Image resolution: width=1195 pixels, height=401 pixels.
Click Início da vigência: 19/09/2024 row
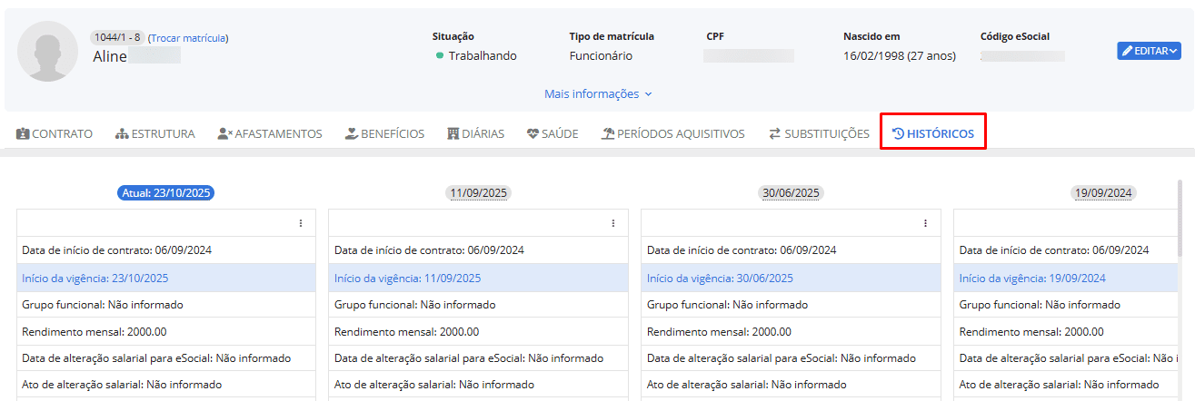coord(1067,278)
